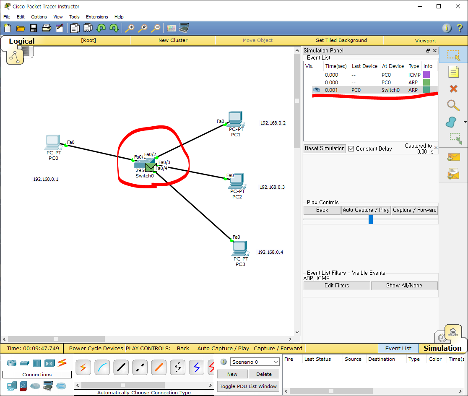Click the Power Cycle Devices button

[x=96, y=348]
